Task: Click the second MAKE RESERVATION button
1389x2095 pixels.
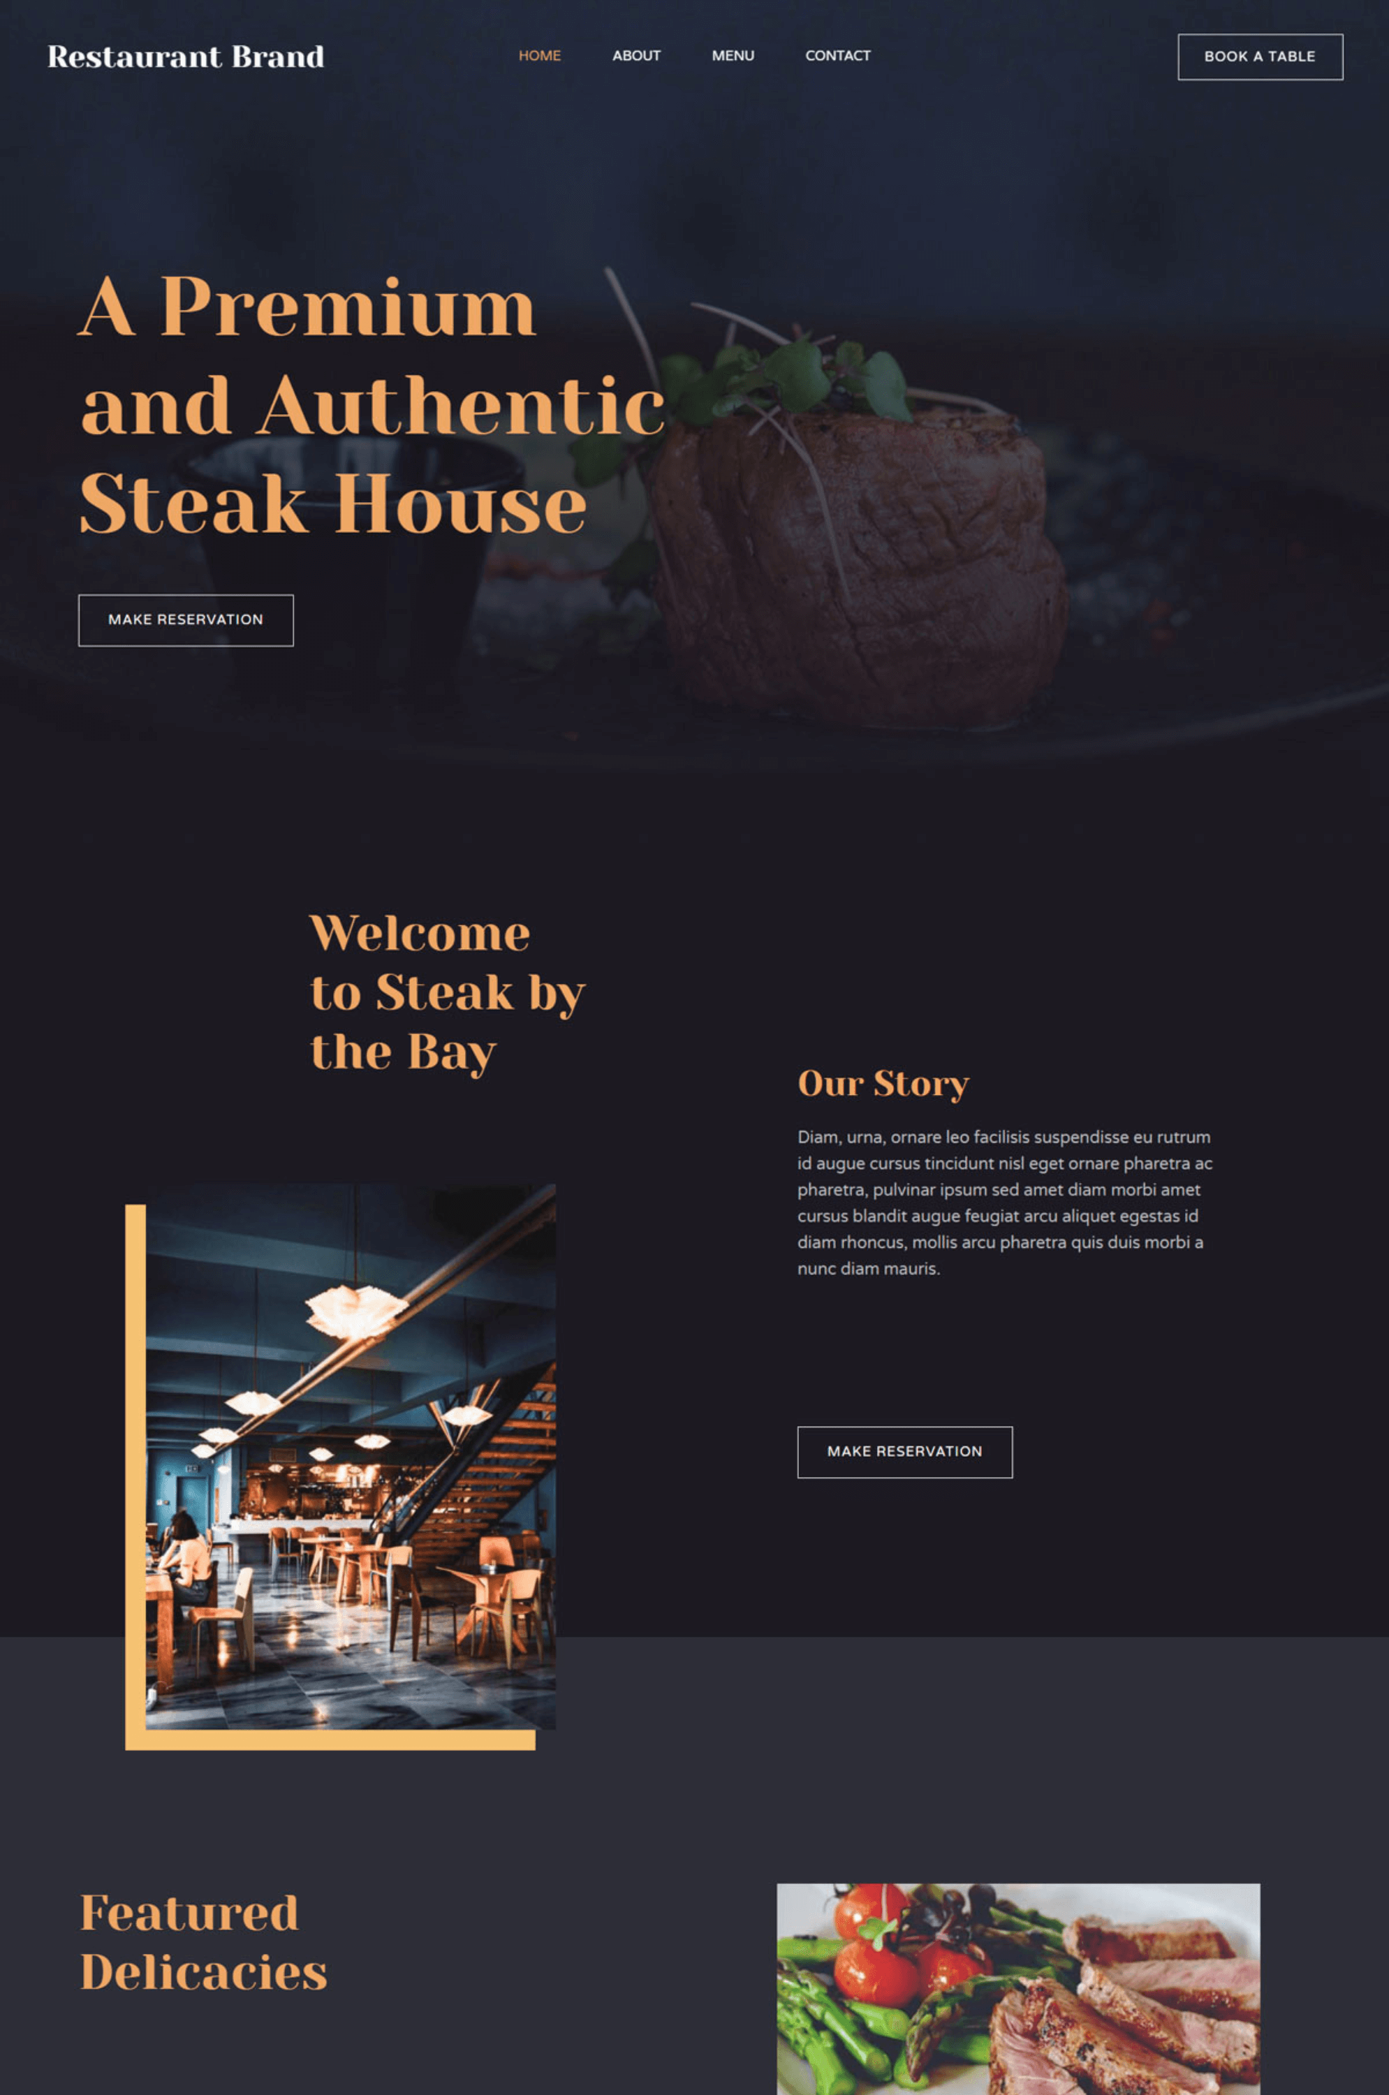Action: [902, 1452]
